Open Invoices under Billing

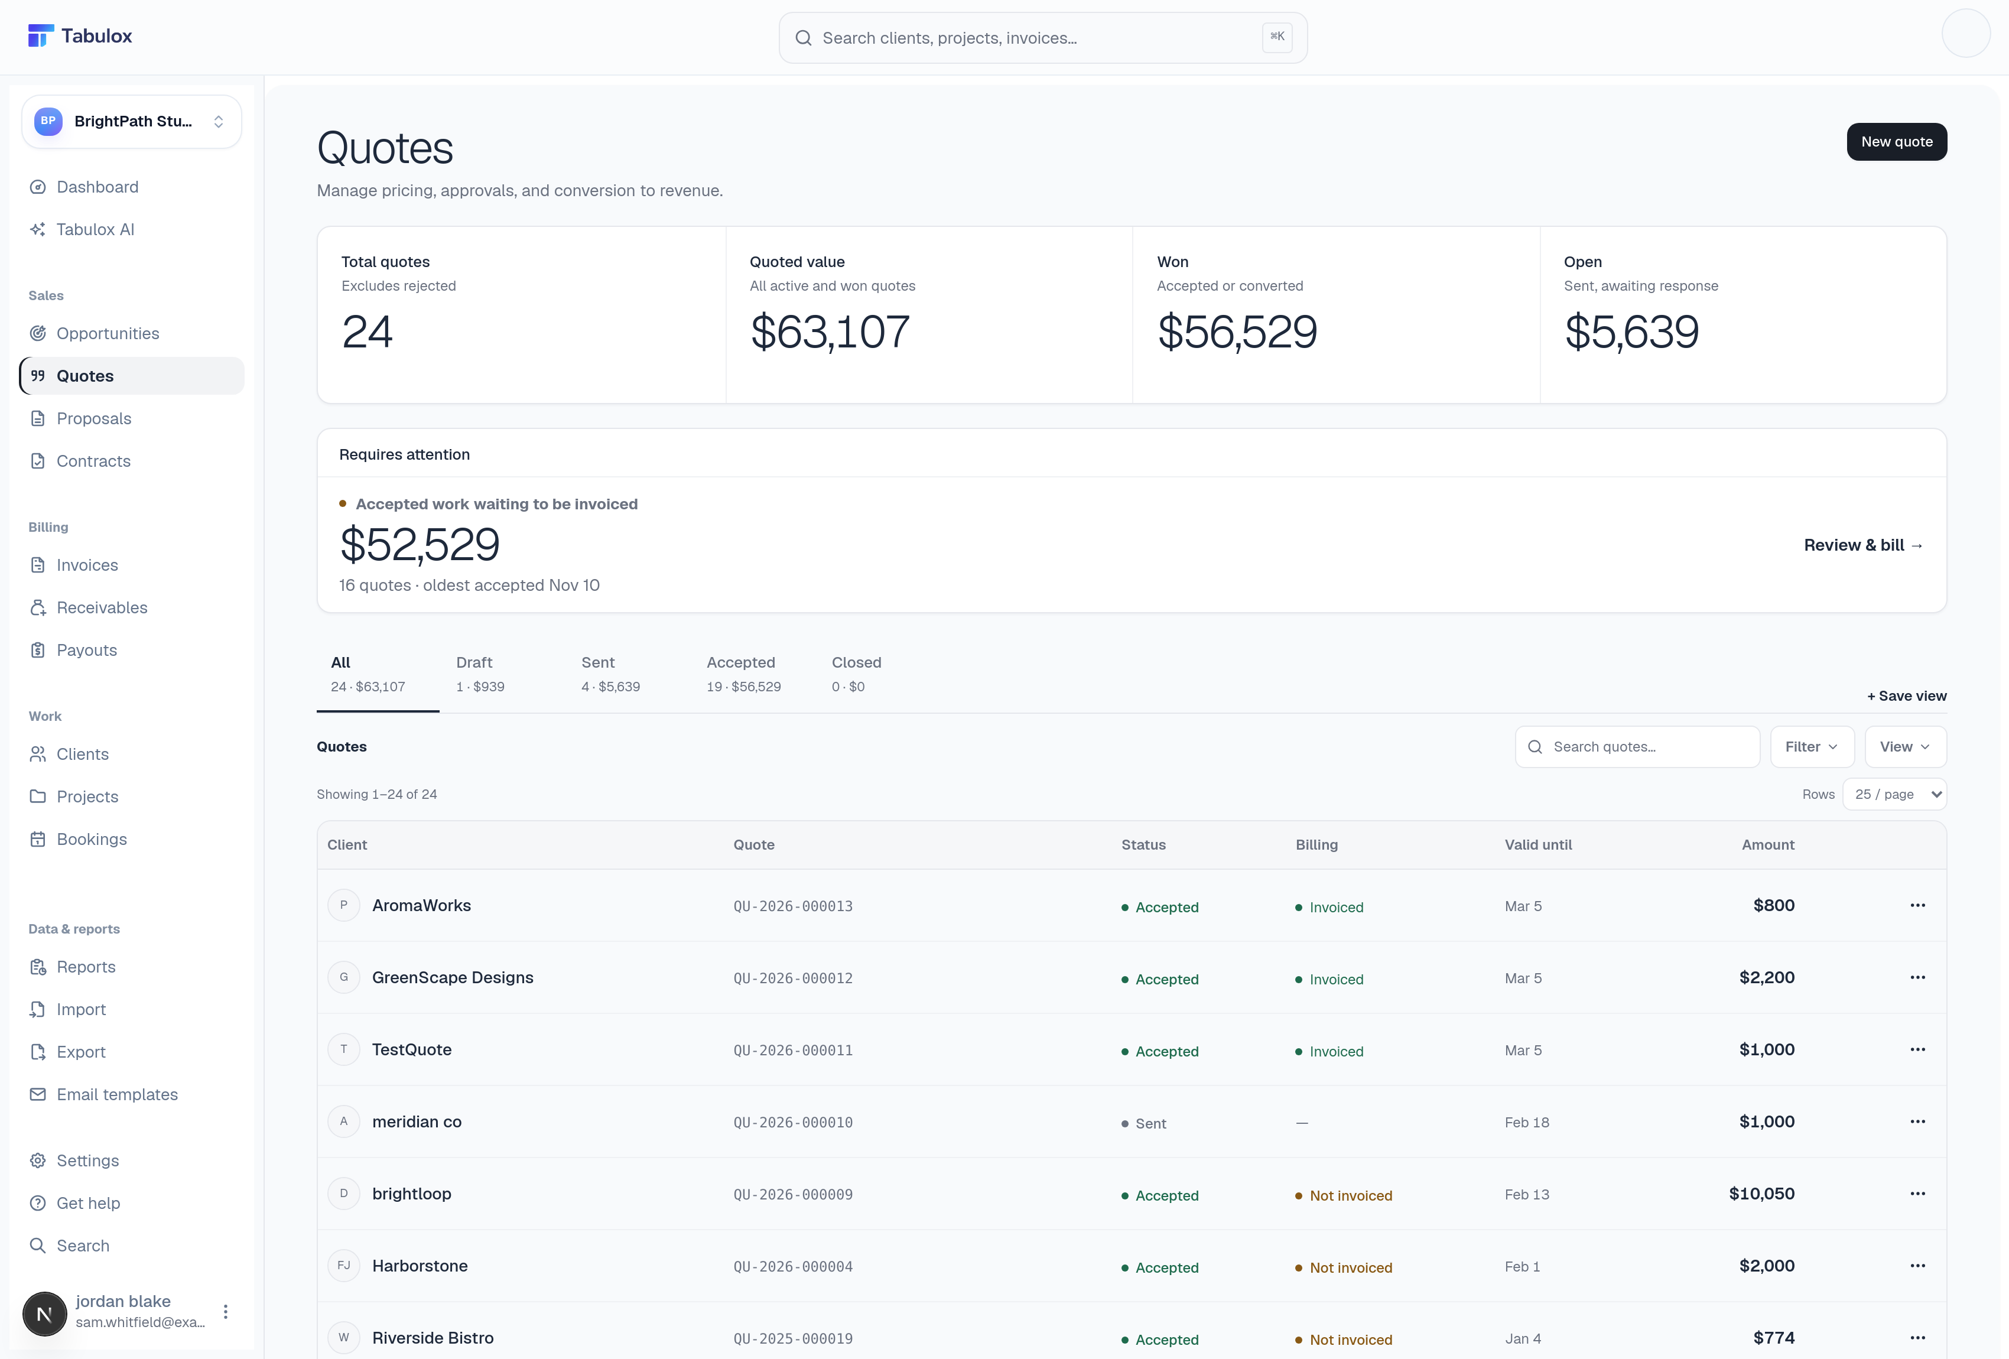pos(131,565)
